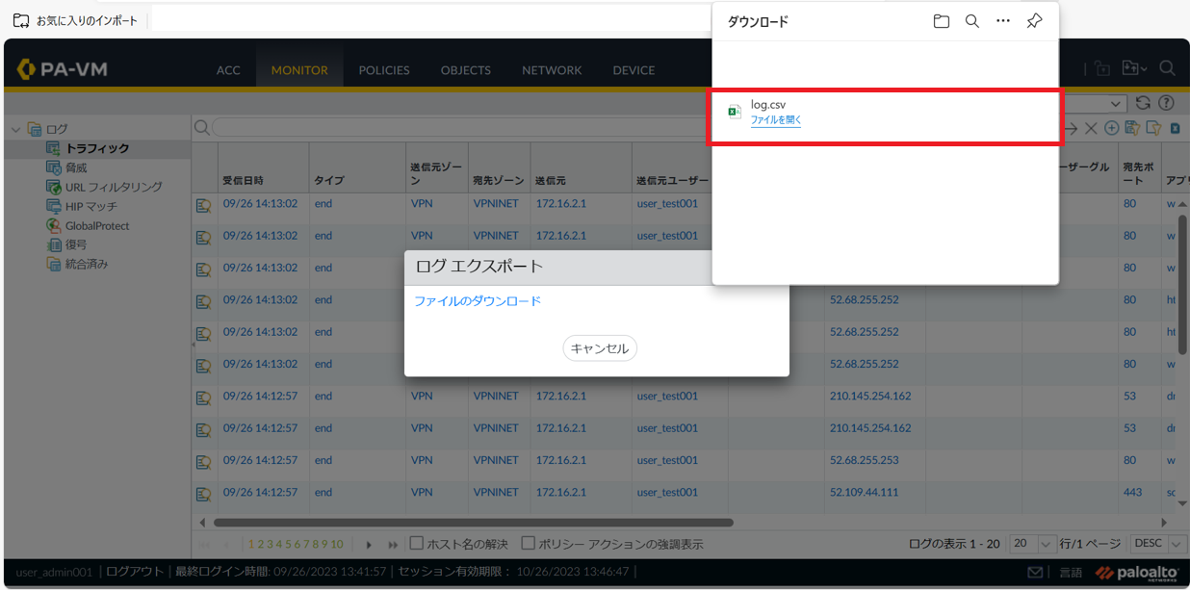Go to next log page arrow

[369, 545]
